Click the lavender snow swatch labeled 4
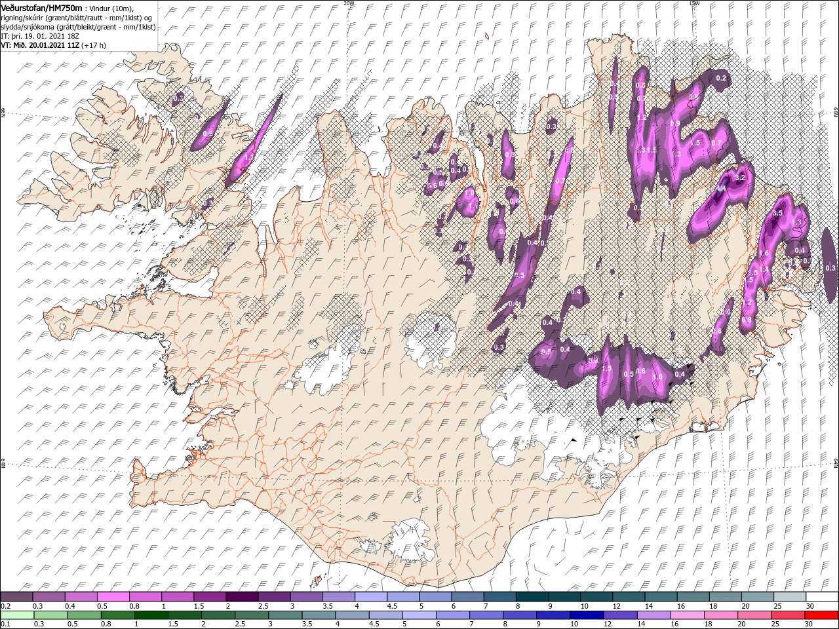Screen dimensions: 839x629 [x=370, y=597]
